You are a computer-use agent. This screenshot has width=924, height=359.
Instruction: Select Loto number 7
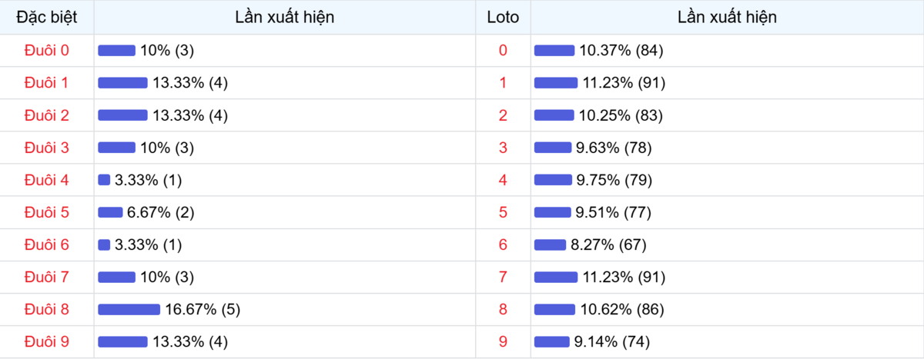pyautogui.click(x=503, y=277)
